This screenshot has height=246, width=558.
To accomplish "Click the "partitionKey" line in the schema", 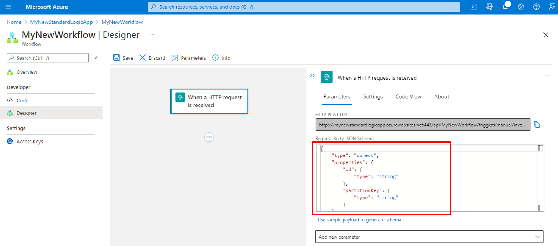I will coord(366,190).
